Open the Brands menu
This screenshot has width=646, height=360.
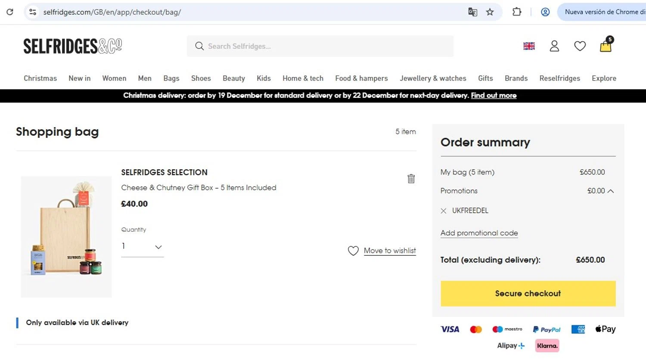(516, 78)
